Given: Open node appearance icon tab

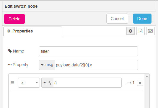Looking at the screenshot, I should point(151,31).
